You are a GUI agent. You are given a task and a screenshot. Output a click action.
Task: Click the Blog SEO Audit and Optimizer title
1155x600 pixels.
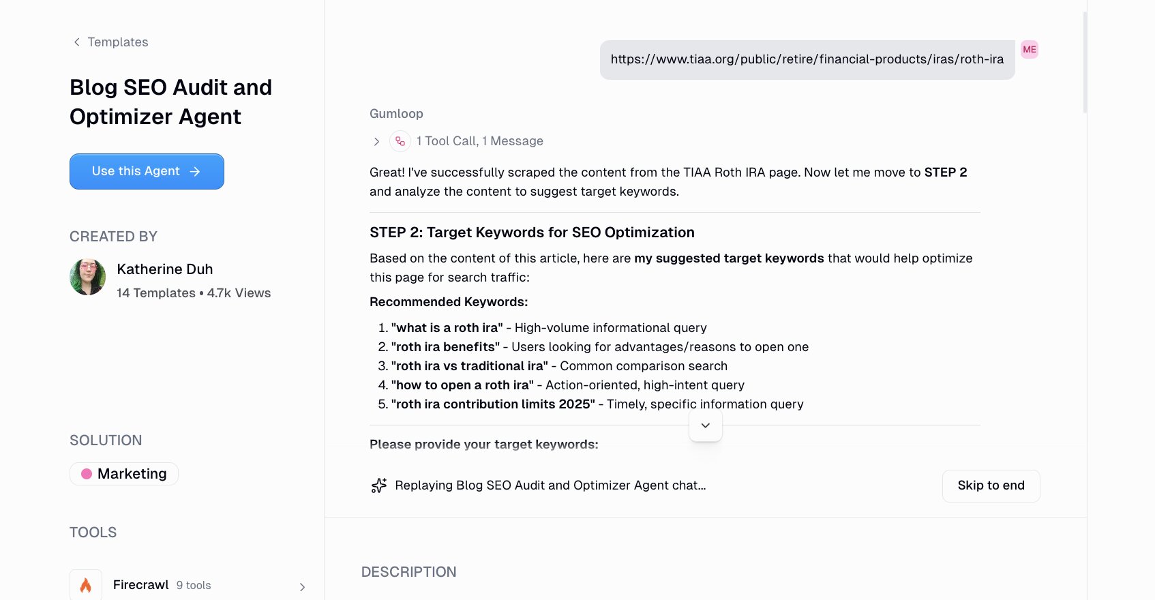tap(170, 102)
